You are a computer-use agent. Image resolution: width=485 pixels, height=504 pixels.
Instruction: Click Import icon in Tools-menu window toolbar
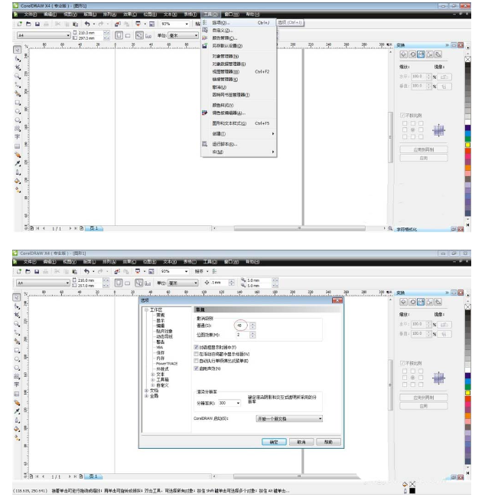118,24
